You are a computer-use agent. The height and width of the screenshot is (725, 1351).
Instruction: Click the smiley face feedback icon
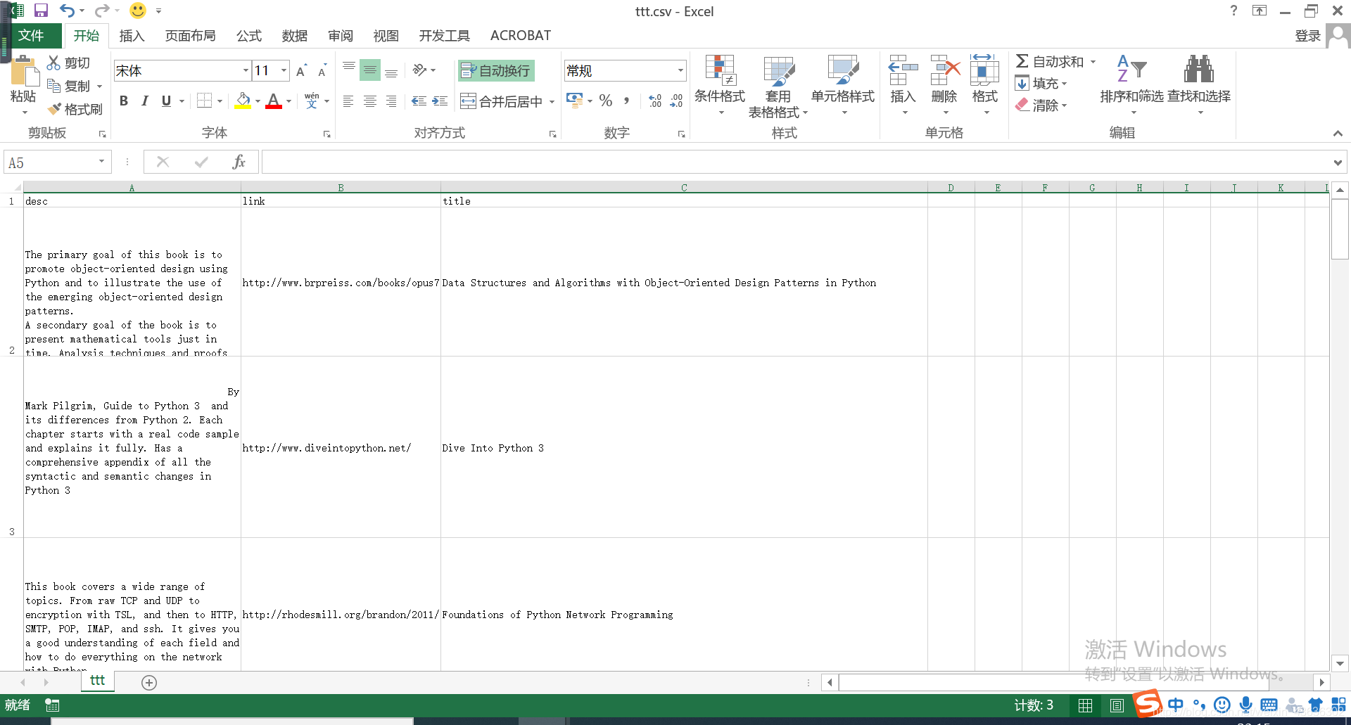[x=138, y=11]
